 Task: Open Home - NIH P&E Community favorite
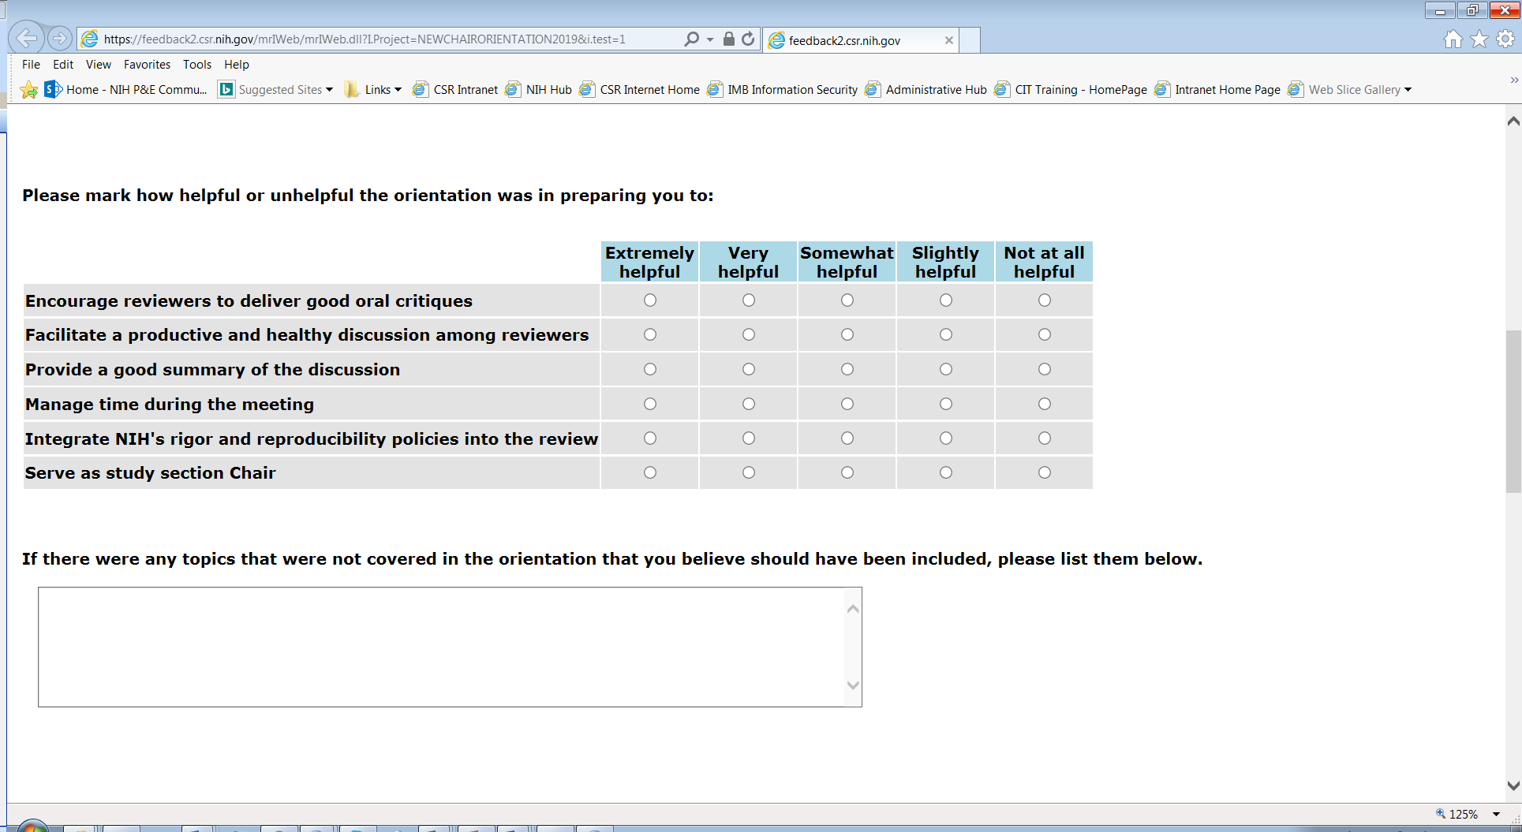click(126, 90)
